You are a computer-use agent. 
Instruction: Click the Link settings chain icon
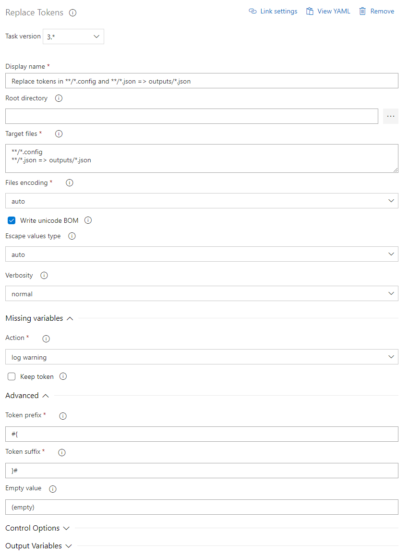coord(253,11)
